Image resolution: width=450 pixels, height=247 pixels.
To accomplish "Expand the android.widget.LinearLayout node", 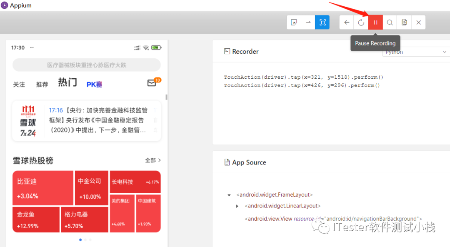I will pyautogui.click(x=237, y=206).
